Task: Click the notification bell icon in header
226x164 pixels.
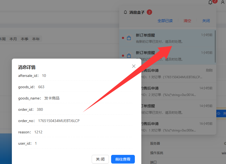Action: [x=211, y=2]
